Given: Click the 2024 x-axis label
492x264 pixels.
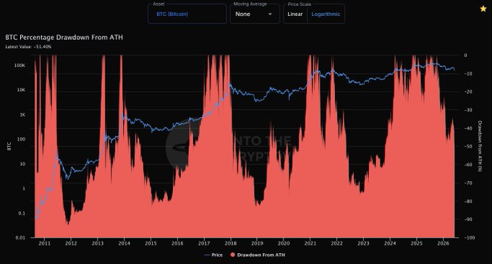Looking at the screenshot, I should 390,243.
